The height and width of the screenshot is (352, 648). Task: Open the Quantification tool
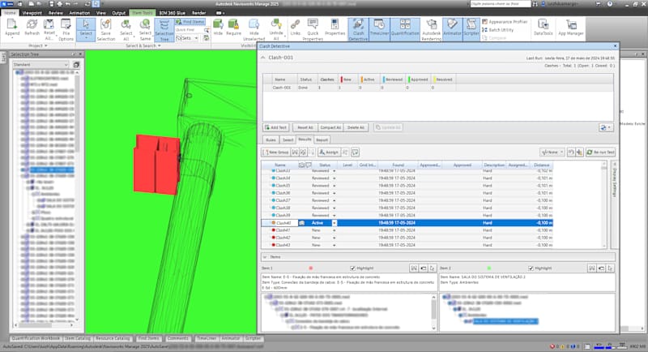point(405,28)
